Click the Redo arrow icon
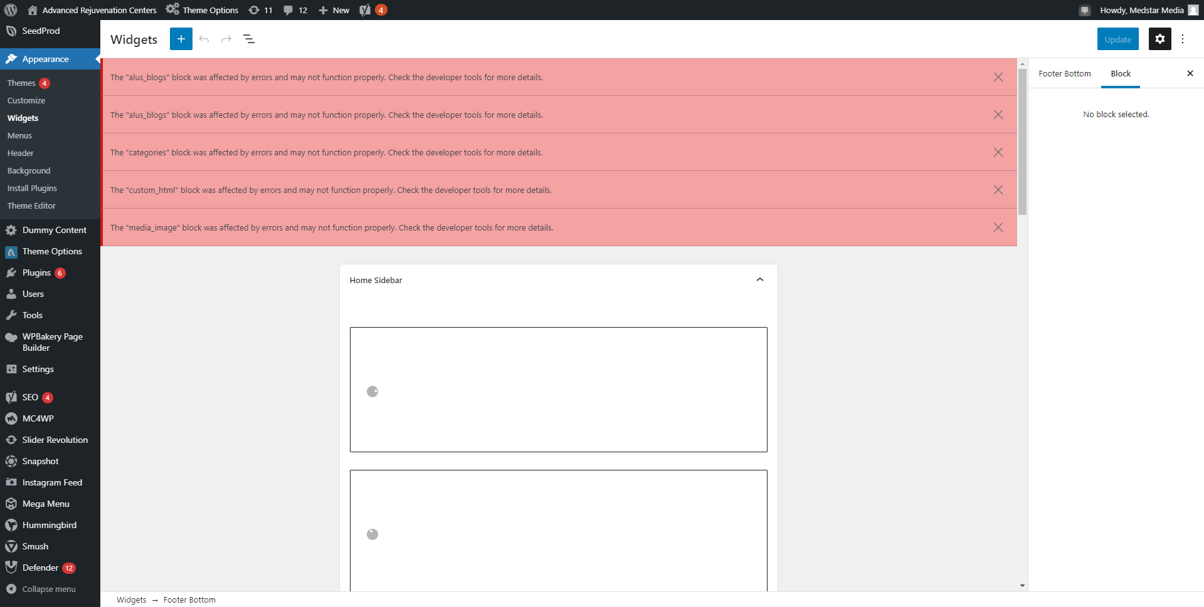The width and height of the screenshot is (1204, 607). point(226,39)
